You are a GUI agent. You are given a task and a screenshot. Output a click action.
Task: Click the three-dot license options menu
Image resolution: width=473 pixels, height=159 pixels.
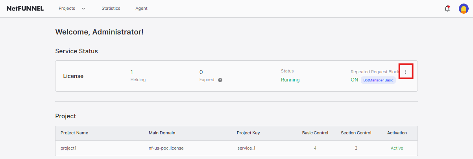click(406, 72)
